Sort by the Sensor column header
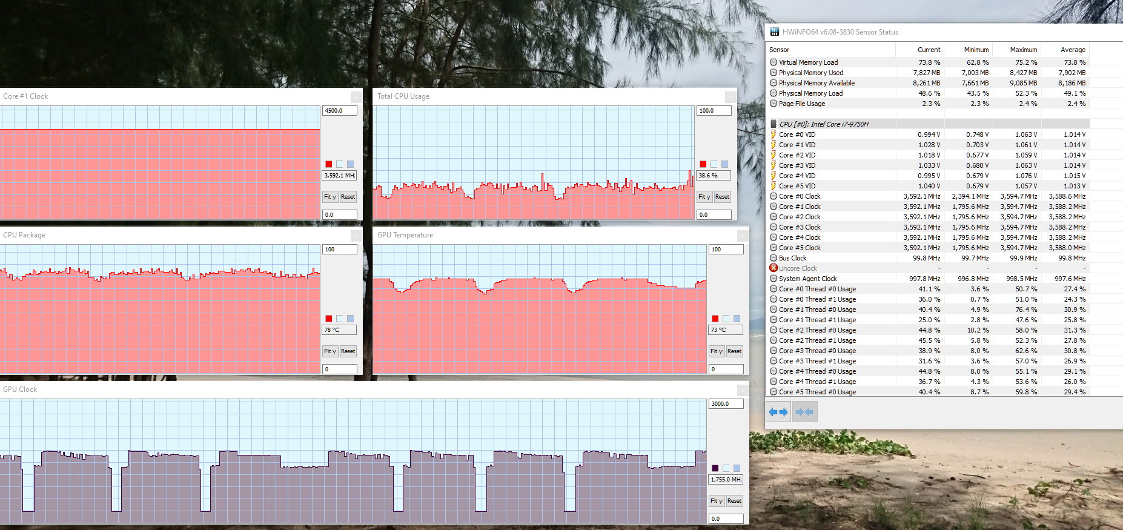Viewport: 1123px width, 530px height. (830, 50)
